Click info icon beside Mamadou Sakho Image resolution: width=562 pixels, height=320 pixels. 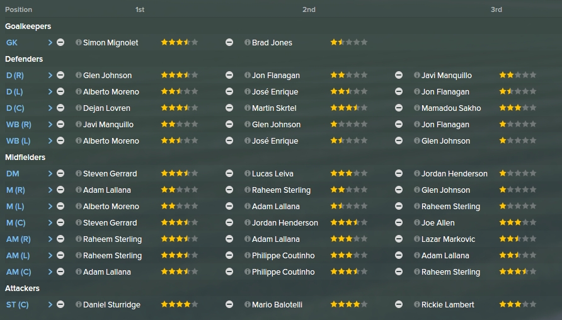(x=417, y=108)
